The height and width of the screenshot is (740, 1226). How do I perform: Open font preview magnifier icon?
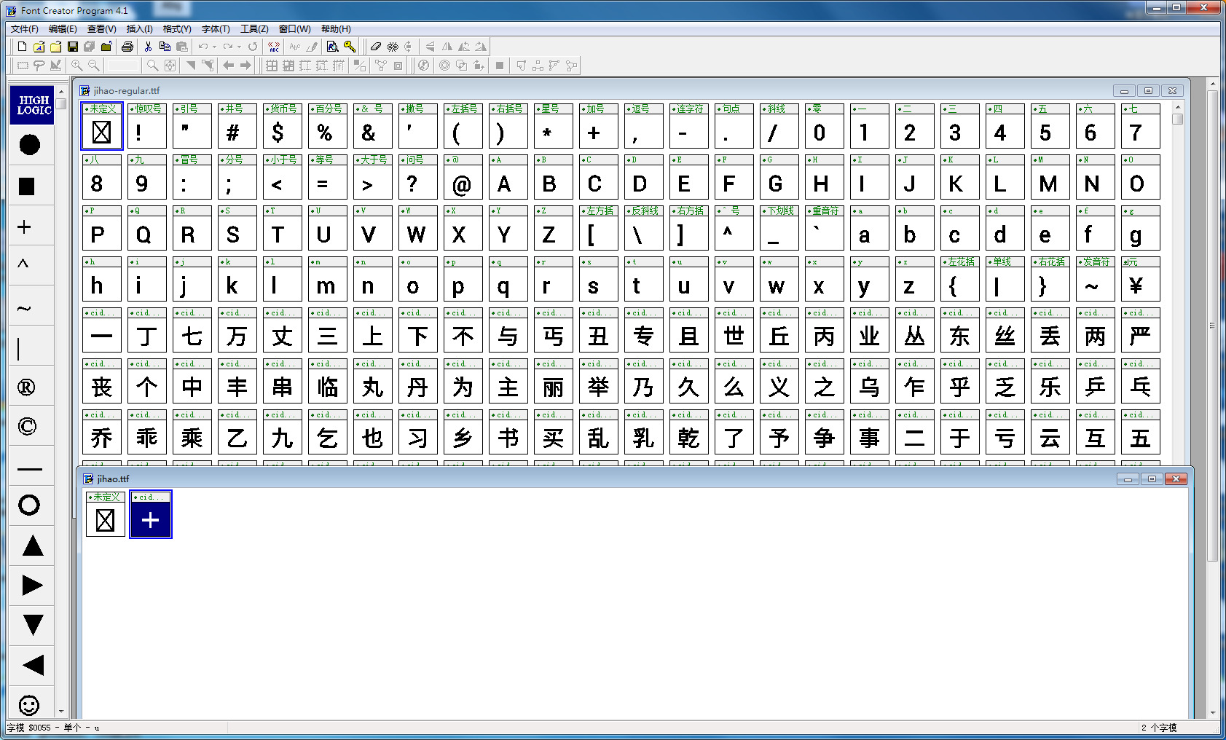[332, 47]
